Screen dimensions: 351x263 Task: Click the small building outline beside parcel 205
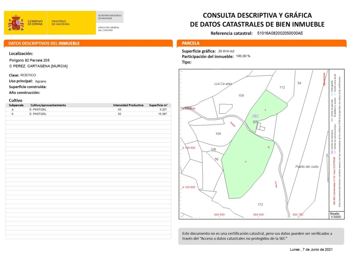tap(261, 127)
